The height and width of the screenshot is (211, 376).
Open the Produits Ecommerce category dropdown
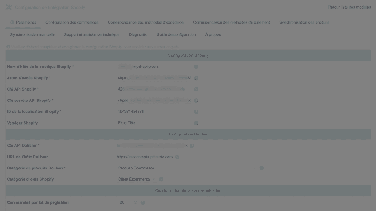pos(187,168)
